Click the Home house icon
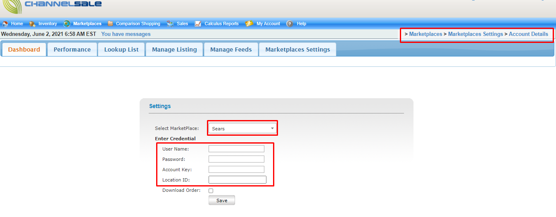This screenshot has height=217, width=556. [x=5, y=24]
